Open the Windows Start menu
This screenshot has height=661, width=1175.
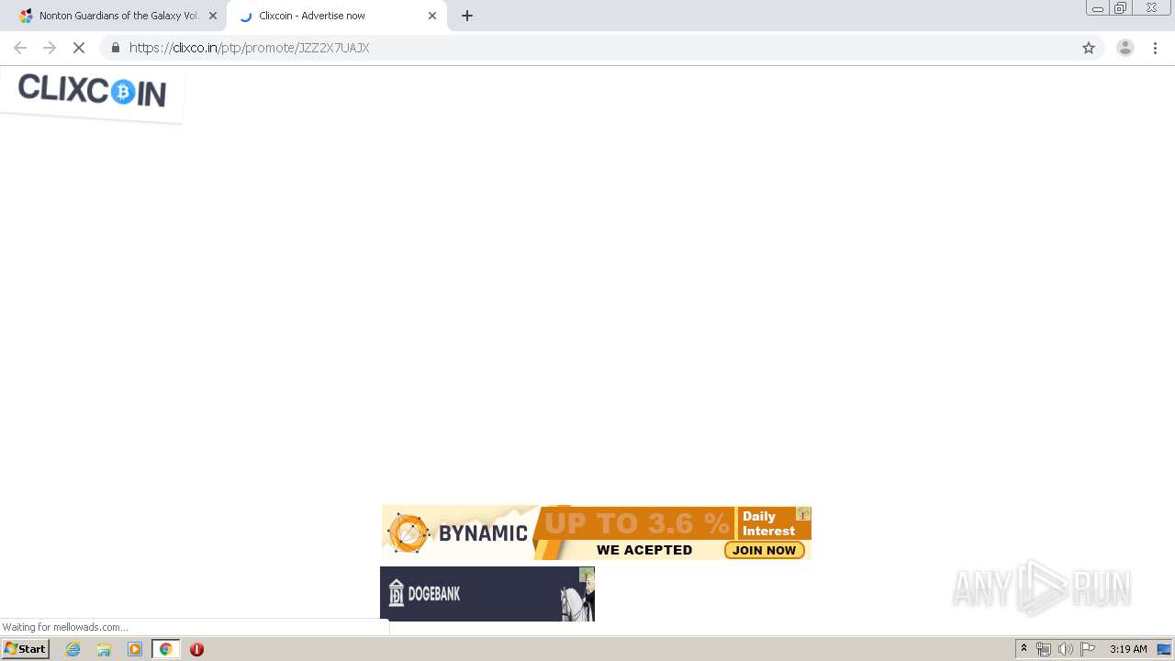tap(25, 649)
